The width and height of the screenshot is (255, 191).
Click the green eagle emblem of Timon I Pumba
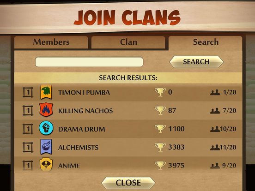coord(46,92)
